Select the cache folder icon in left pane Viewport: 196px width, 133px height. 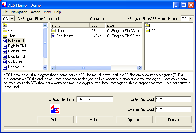(5, 30)
